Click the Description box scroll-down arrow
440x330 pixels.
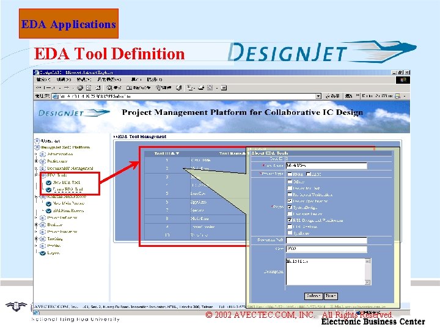pyautogui.click(x=368, y=282)
